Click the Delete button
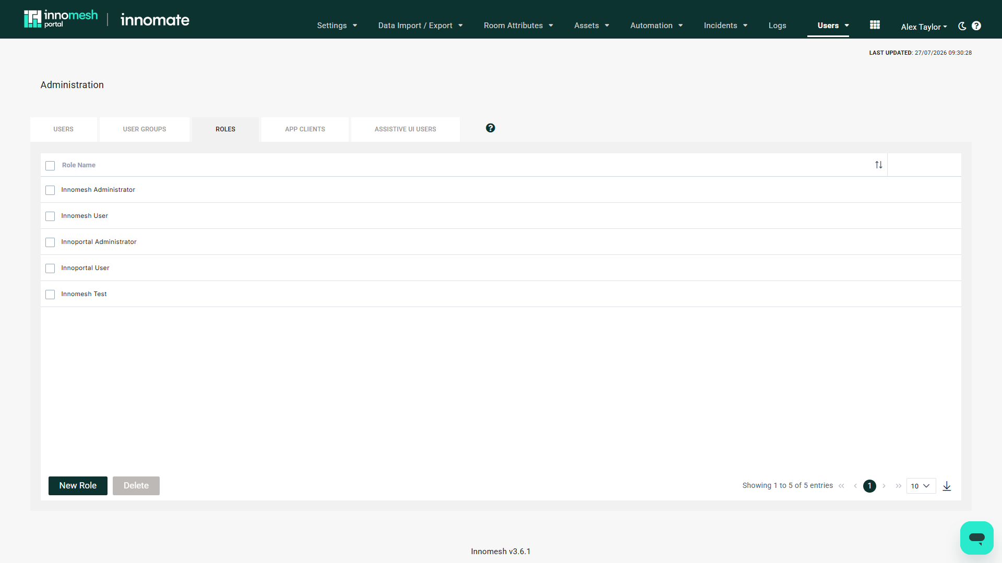Screen dimensions: 1002x563 (136, 486)
